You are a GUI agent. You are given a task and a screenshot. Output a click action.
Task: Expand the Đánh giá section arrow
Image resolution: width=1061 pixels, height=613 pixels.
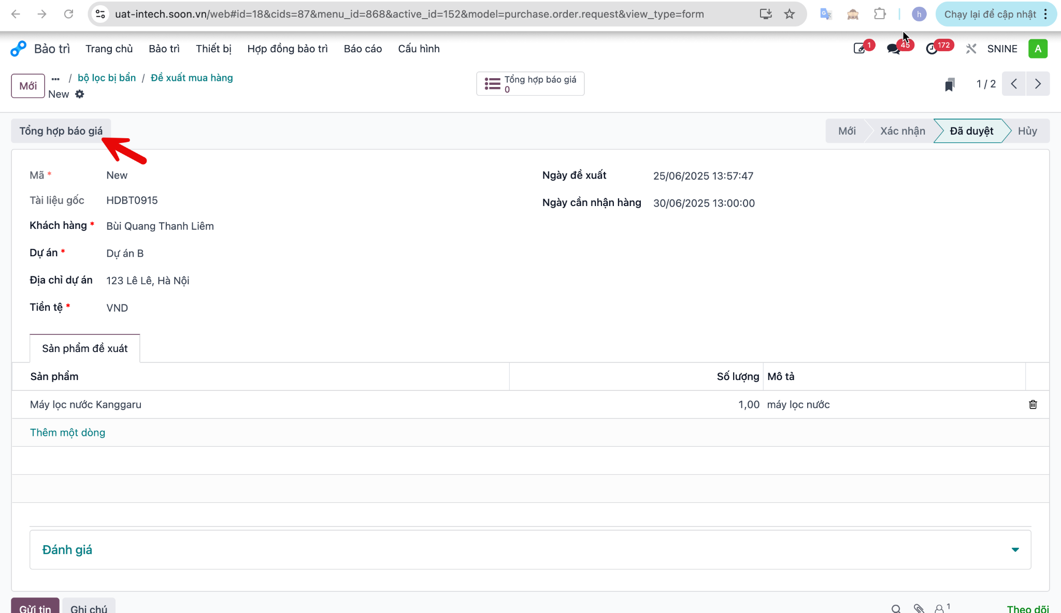point(1015,550)
